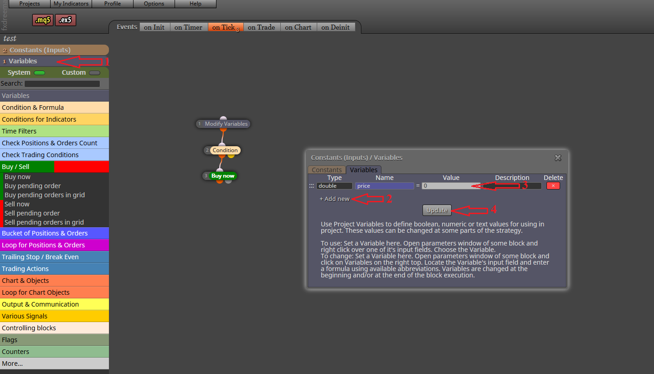Select the Buy now block on canvas
The image size is (654, 374).
pos(220,176)
